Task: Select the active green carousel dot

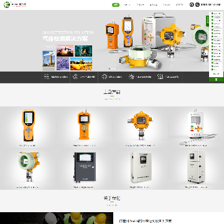Action: [x=110, y=68]
